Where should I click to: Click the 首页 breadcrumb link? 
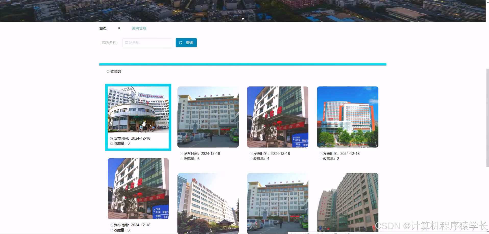(103, 28)
